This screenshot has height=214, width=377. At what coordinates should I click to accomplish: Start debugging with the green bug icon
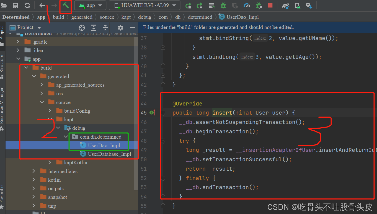223,5
